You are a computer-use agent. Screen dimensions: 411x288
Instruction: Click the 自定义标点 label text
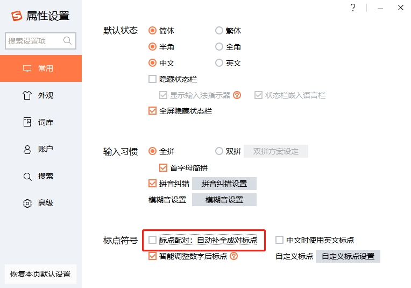click(x=294, y=256)
